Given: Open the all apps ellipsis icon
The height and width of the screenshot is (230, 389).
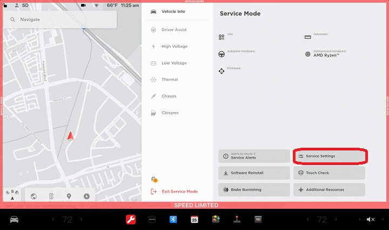Looking at the screenshot, I should click(x=152, y=219).
